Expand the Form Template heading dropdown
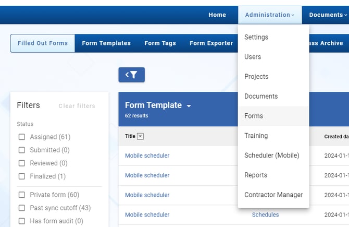Screen dimensions: 349x227 [x=189, y=106]
